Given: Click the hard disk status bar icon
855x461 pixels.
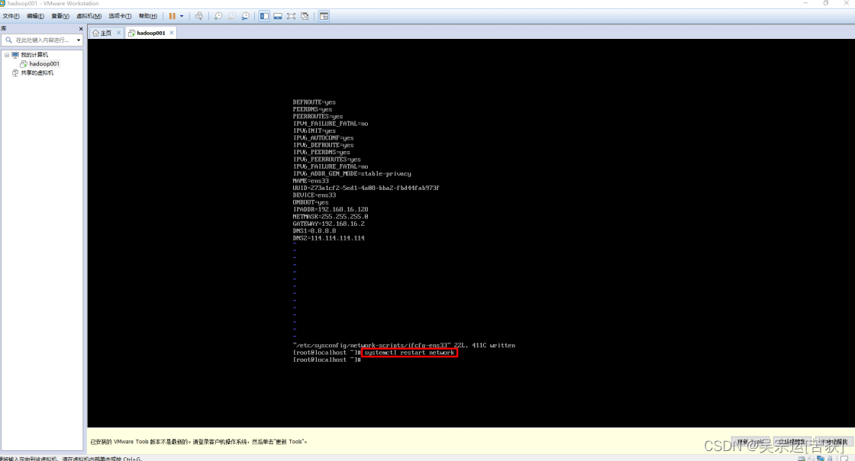Looking at the screenshot, I should click(802, 459).
